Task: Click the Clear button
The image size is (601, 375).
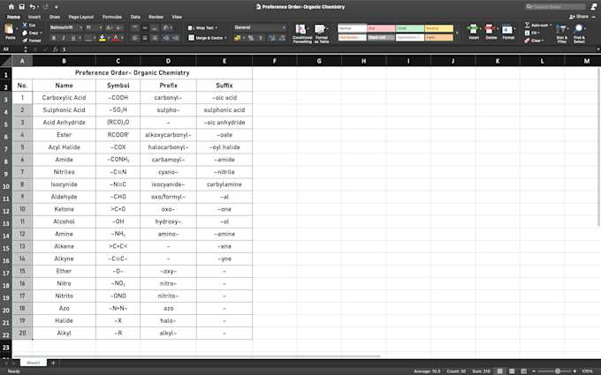Action: [534, 41]
